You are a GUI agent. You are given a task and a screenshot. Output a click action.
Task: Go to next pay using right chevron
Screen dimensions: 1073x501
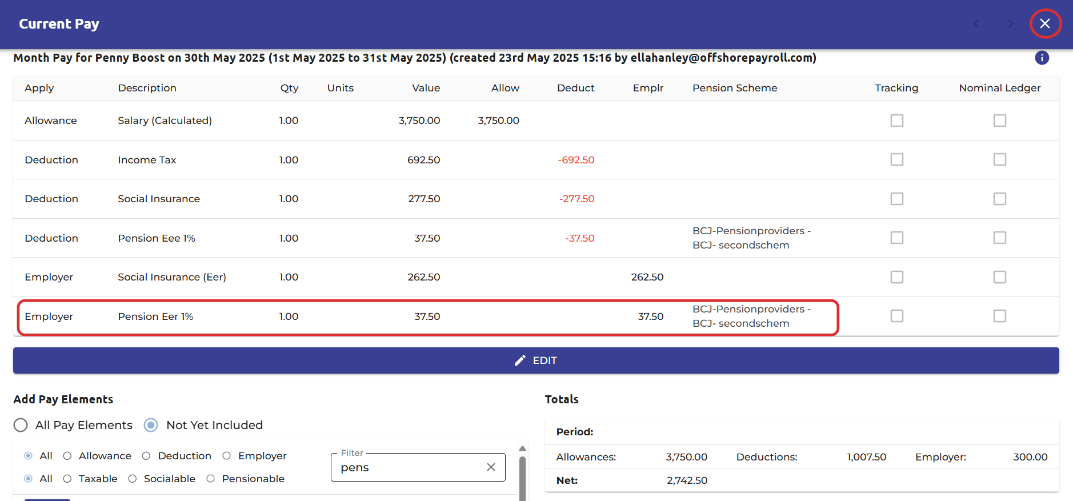pyautogui.click(x=1011, y=23)
